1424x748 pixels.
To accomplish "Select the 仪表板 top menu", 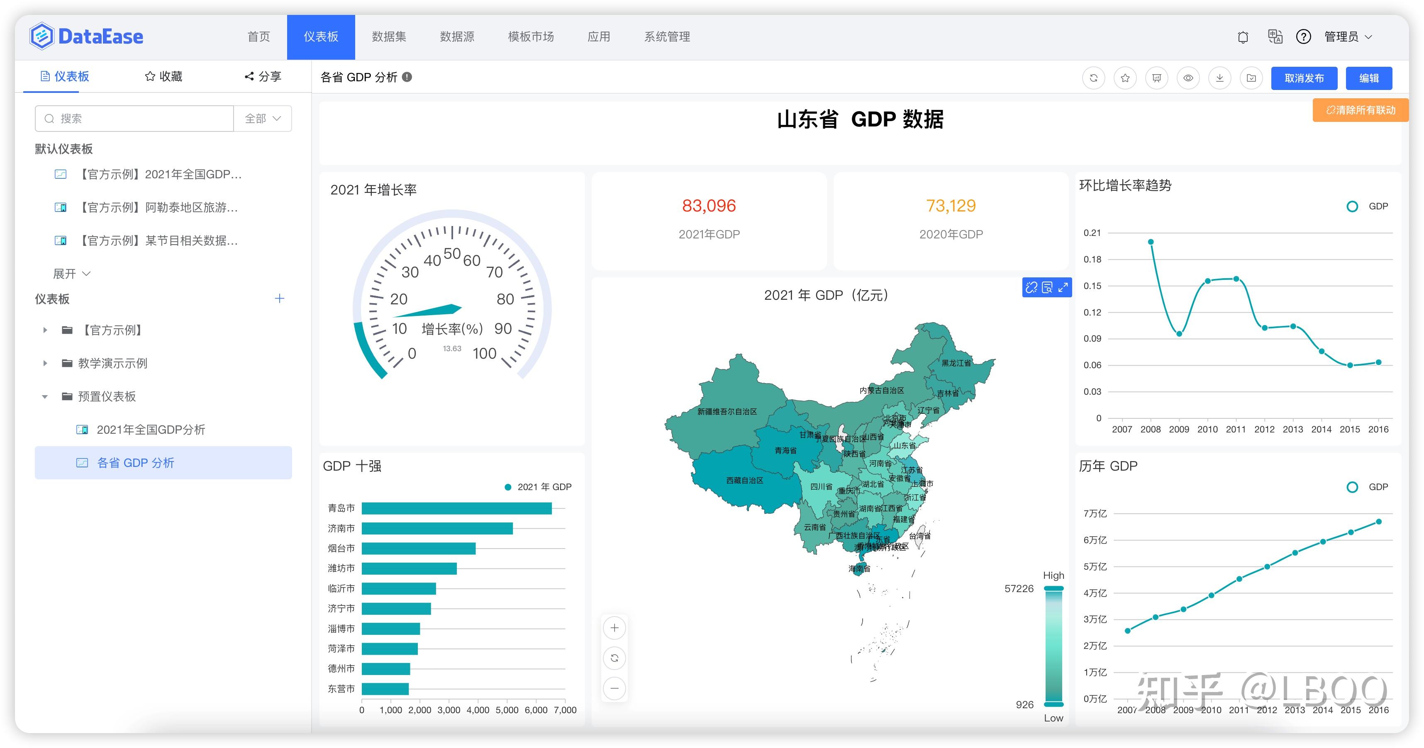I will tap(321, 36).
